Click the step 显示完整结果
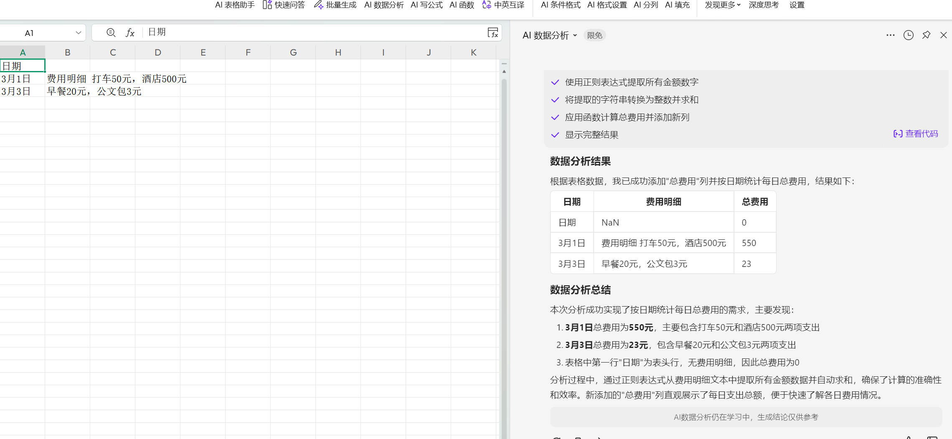This screenshot has width=952, height=439. pyautogui.click(x=592, y=135)
